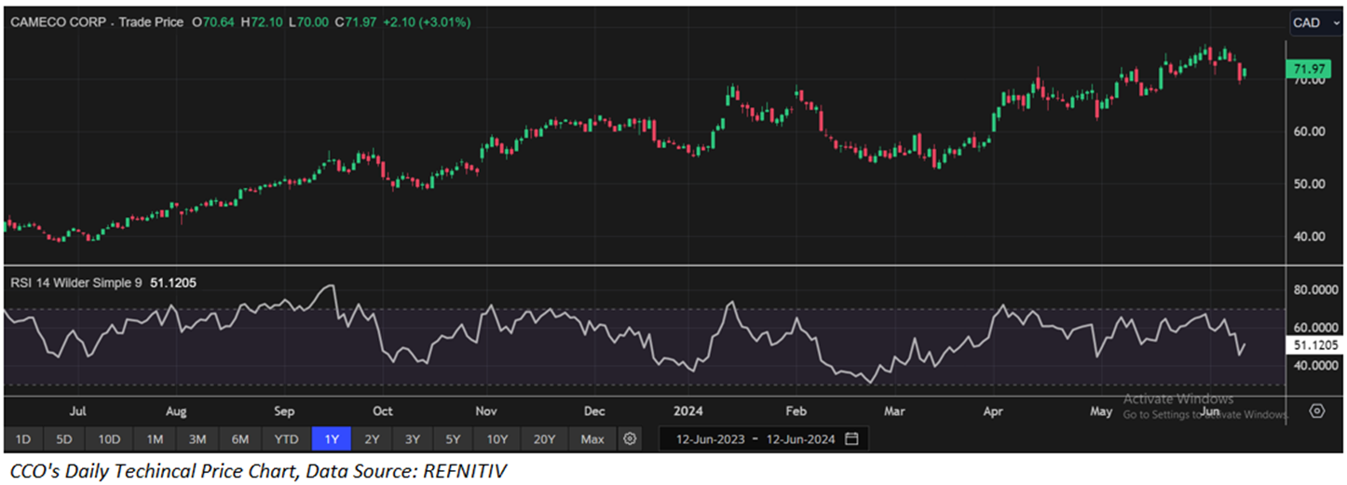Image resolution: width=1347 pixels, height=485 pixels.
Task: Click the calendar icon in date range
Action: tap(852, 438)
